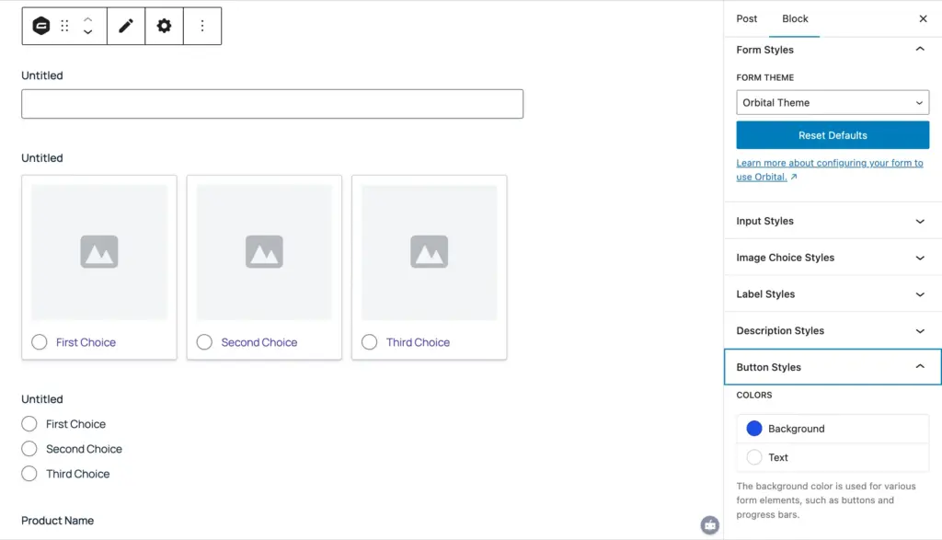This screenshot has height=540, width=942.
Task: Switch to the Block tab
Action: [x=795, y=18]
